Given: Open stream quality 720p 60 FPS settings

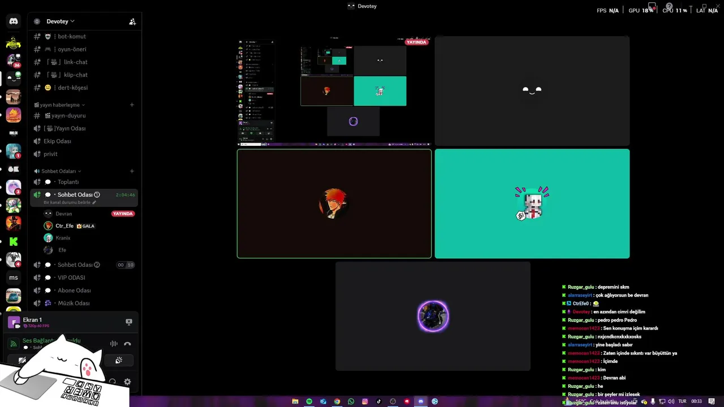Looking at the screenshot, I should pos(36,326).
